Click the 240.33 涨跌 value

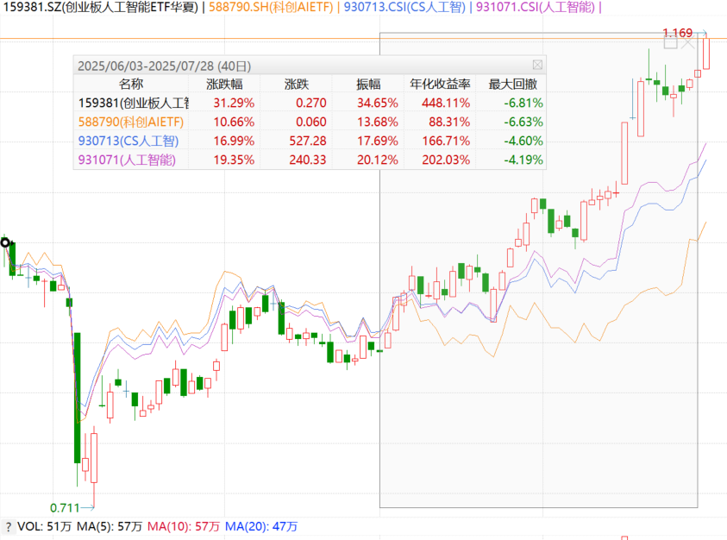(x=308, y=160)
